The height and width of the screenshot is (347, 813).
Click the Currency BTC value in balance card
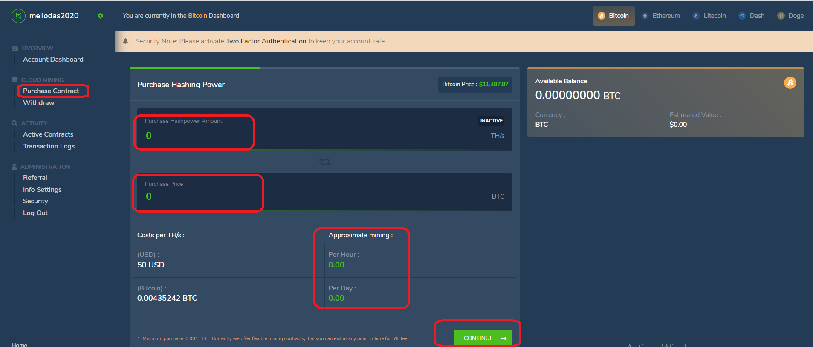pyautogui.click(x=541, y=125)
